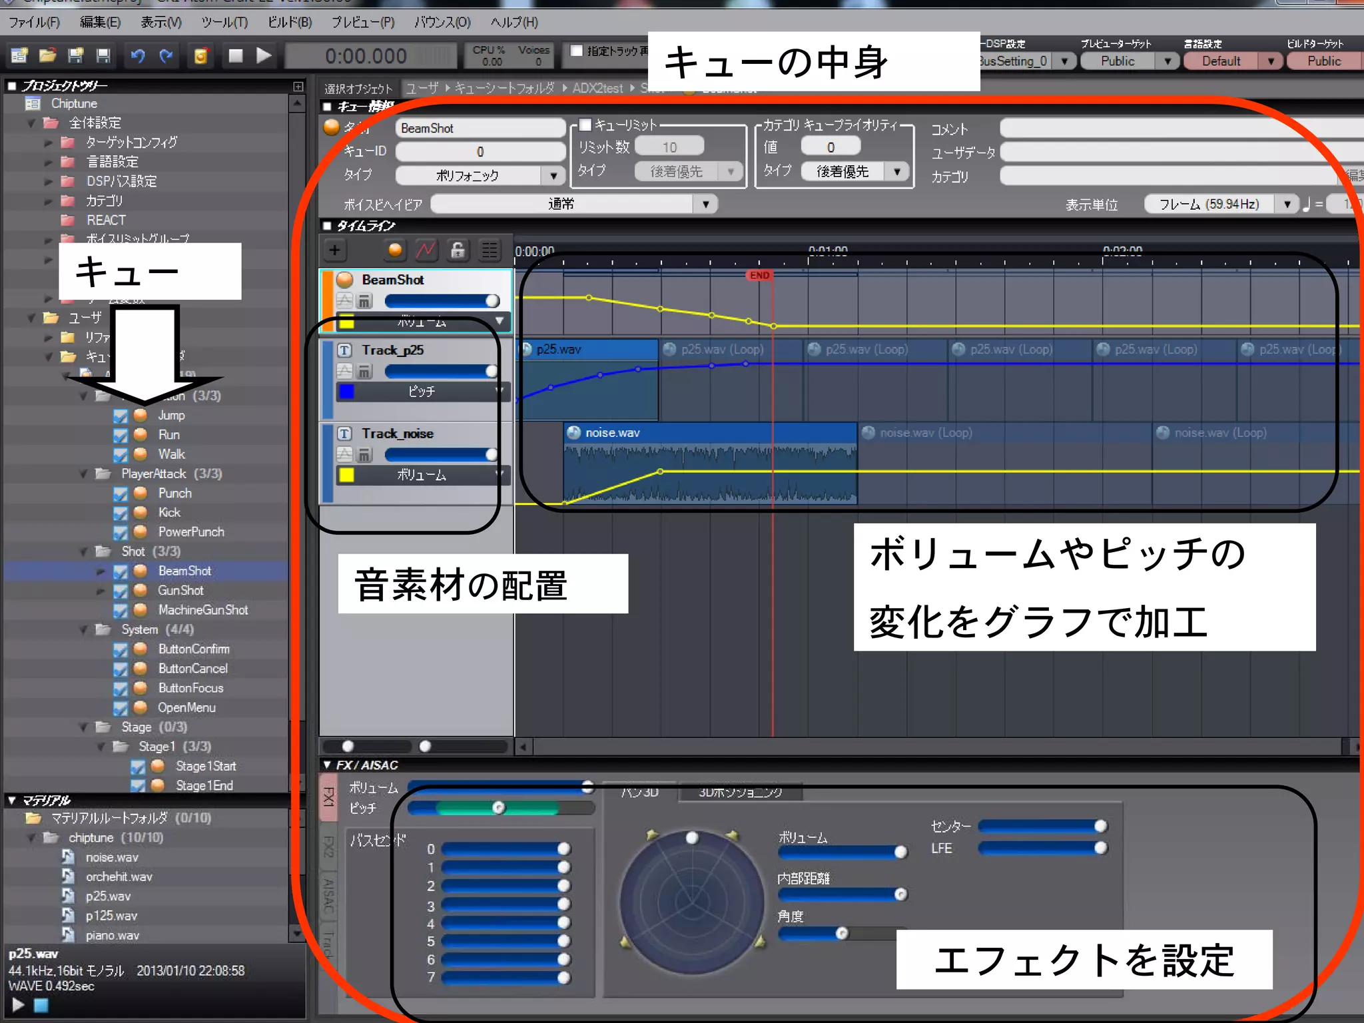The width and height of the screenshot is (1364, 1023).
Task: Click the Save As floppy icon with star
Action: point(75,56)
